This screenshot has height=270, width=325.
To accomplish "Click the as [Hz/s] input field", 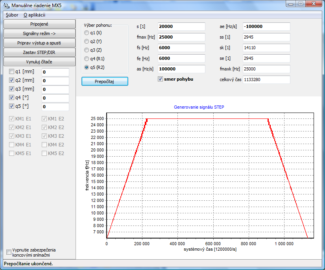I will coord(181,69).
